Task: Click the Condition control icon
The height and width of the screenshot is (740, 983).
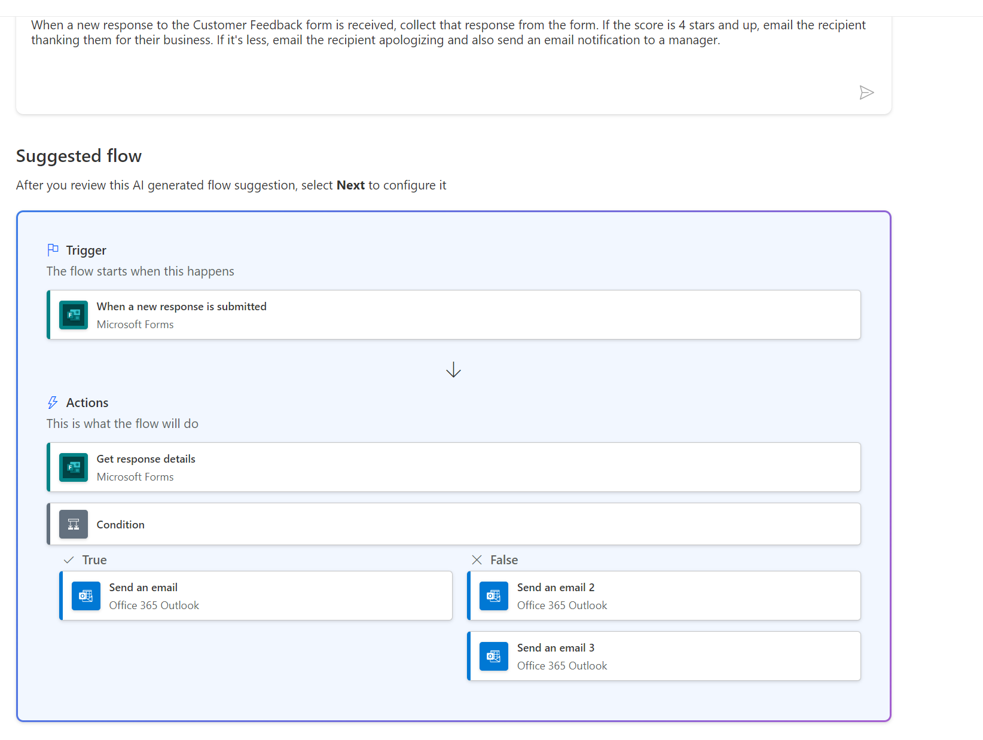Action: (x=74, y=524)
